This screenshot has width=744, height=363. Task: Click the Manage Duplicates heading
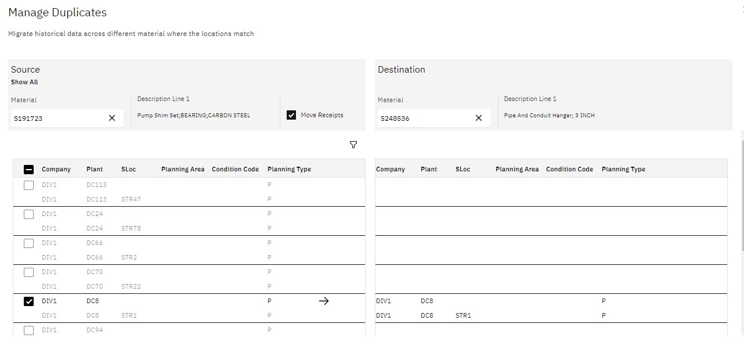(x=57, y=12)
